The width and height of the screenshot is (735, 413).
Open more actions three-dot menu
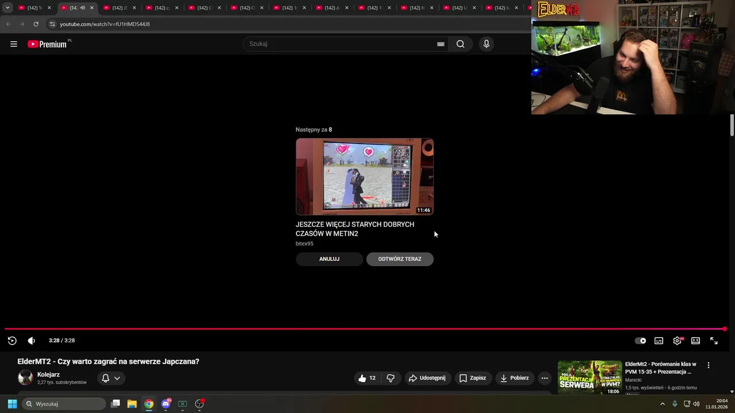pyautogui.click(x=544, y=378)
